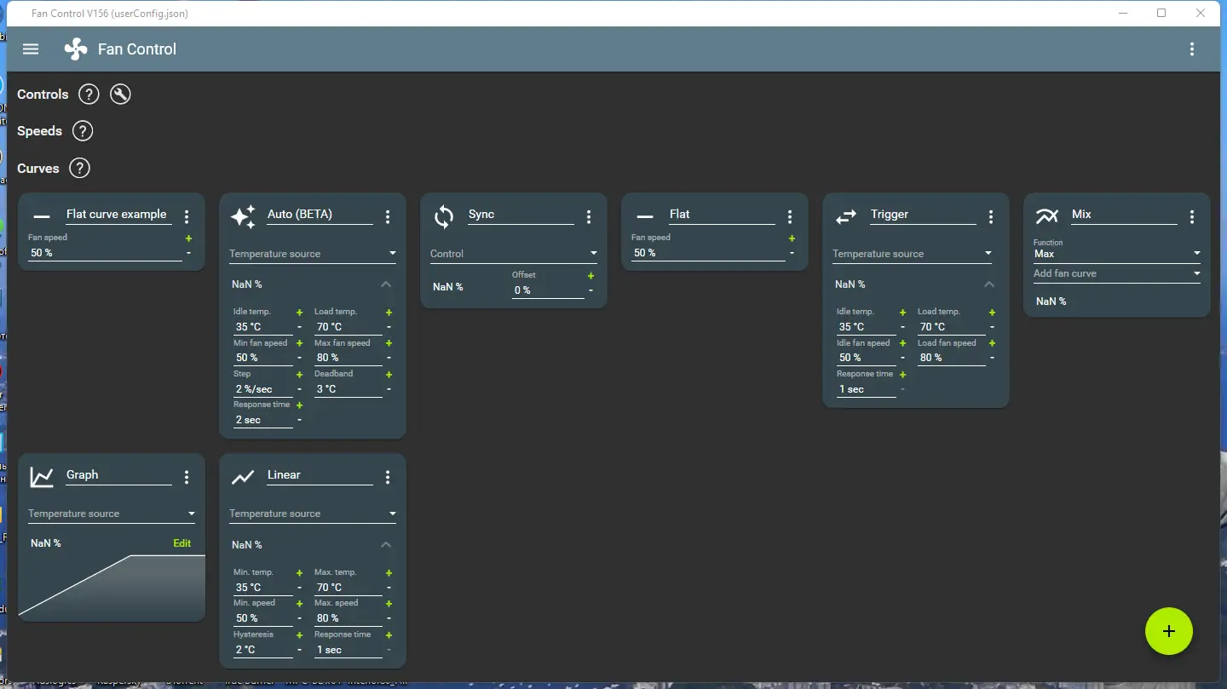The image size is (1227, 689).
Task: Click the Curves help question icon
Action: [79, 169]
